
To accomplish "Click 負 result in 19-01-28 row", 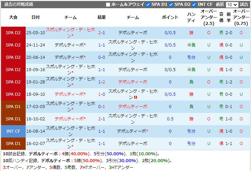I will click(x=191, y=82).
